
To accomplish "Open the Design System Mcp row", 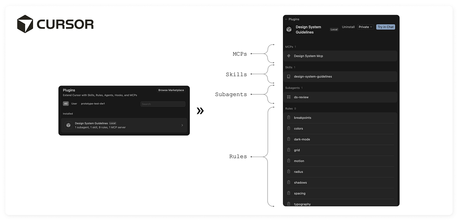I will pos(340,56).
